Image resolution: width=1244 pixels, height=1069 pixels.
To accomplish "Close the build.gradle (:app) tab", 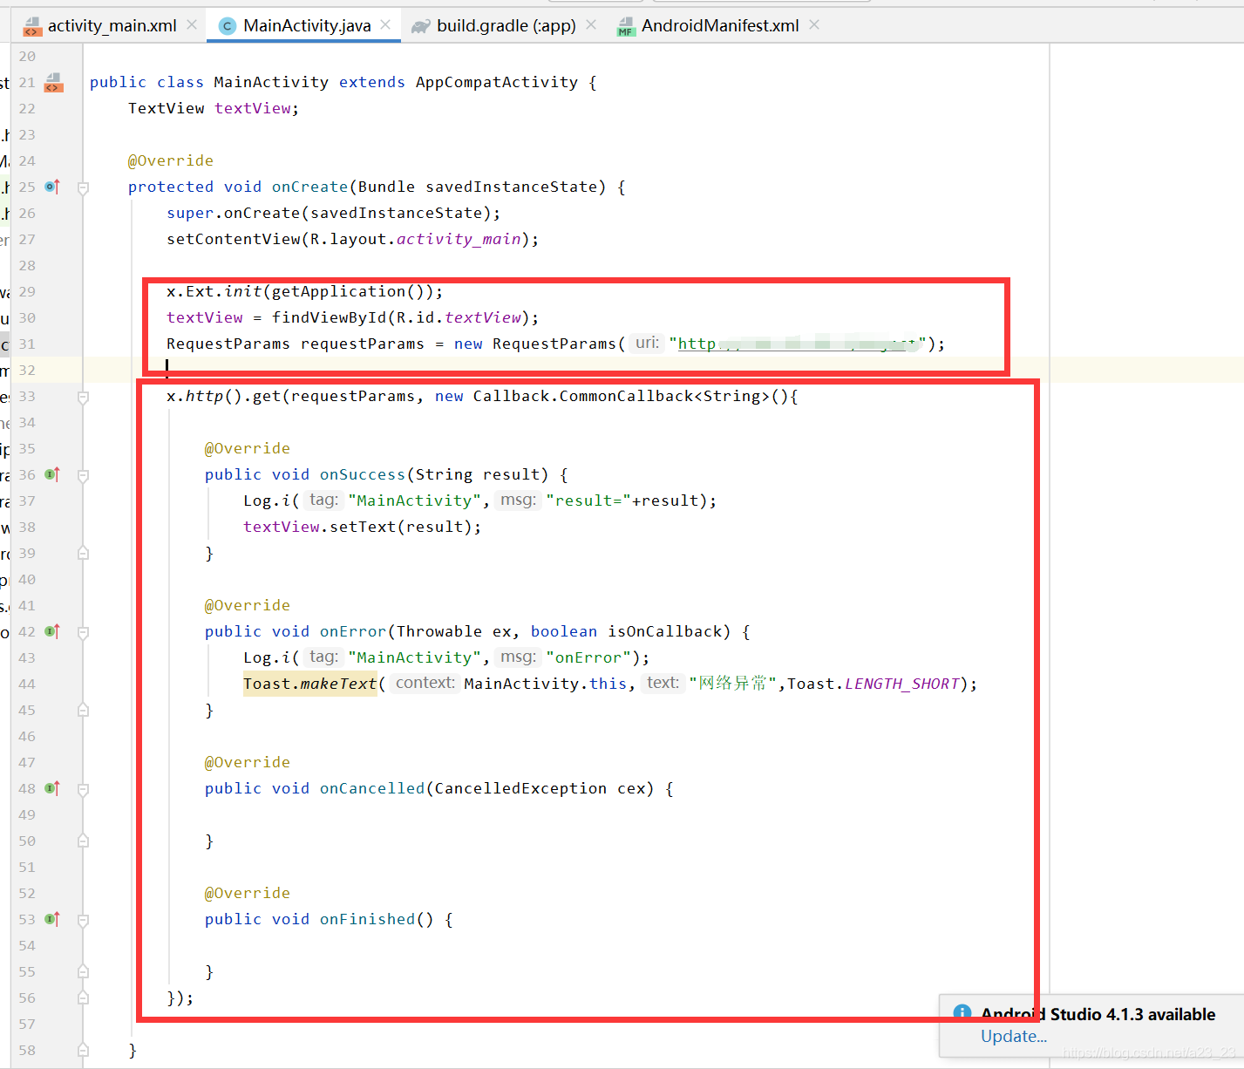I will [x=591, y=25].
